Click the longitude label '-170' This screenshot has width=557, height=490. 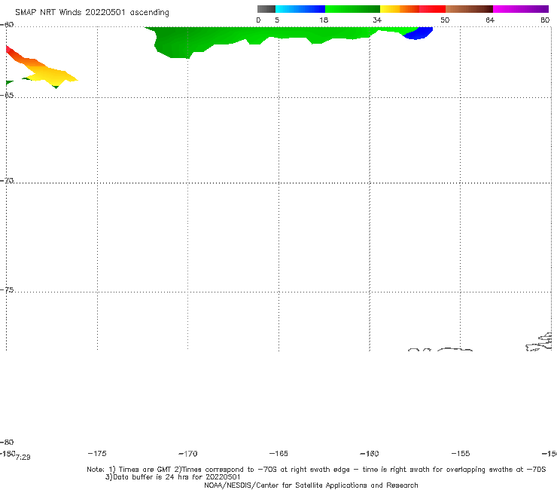[x=188, y=453]
